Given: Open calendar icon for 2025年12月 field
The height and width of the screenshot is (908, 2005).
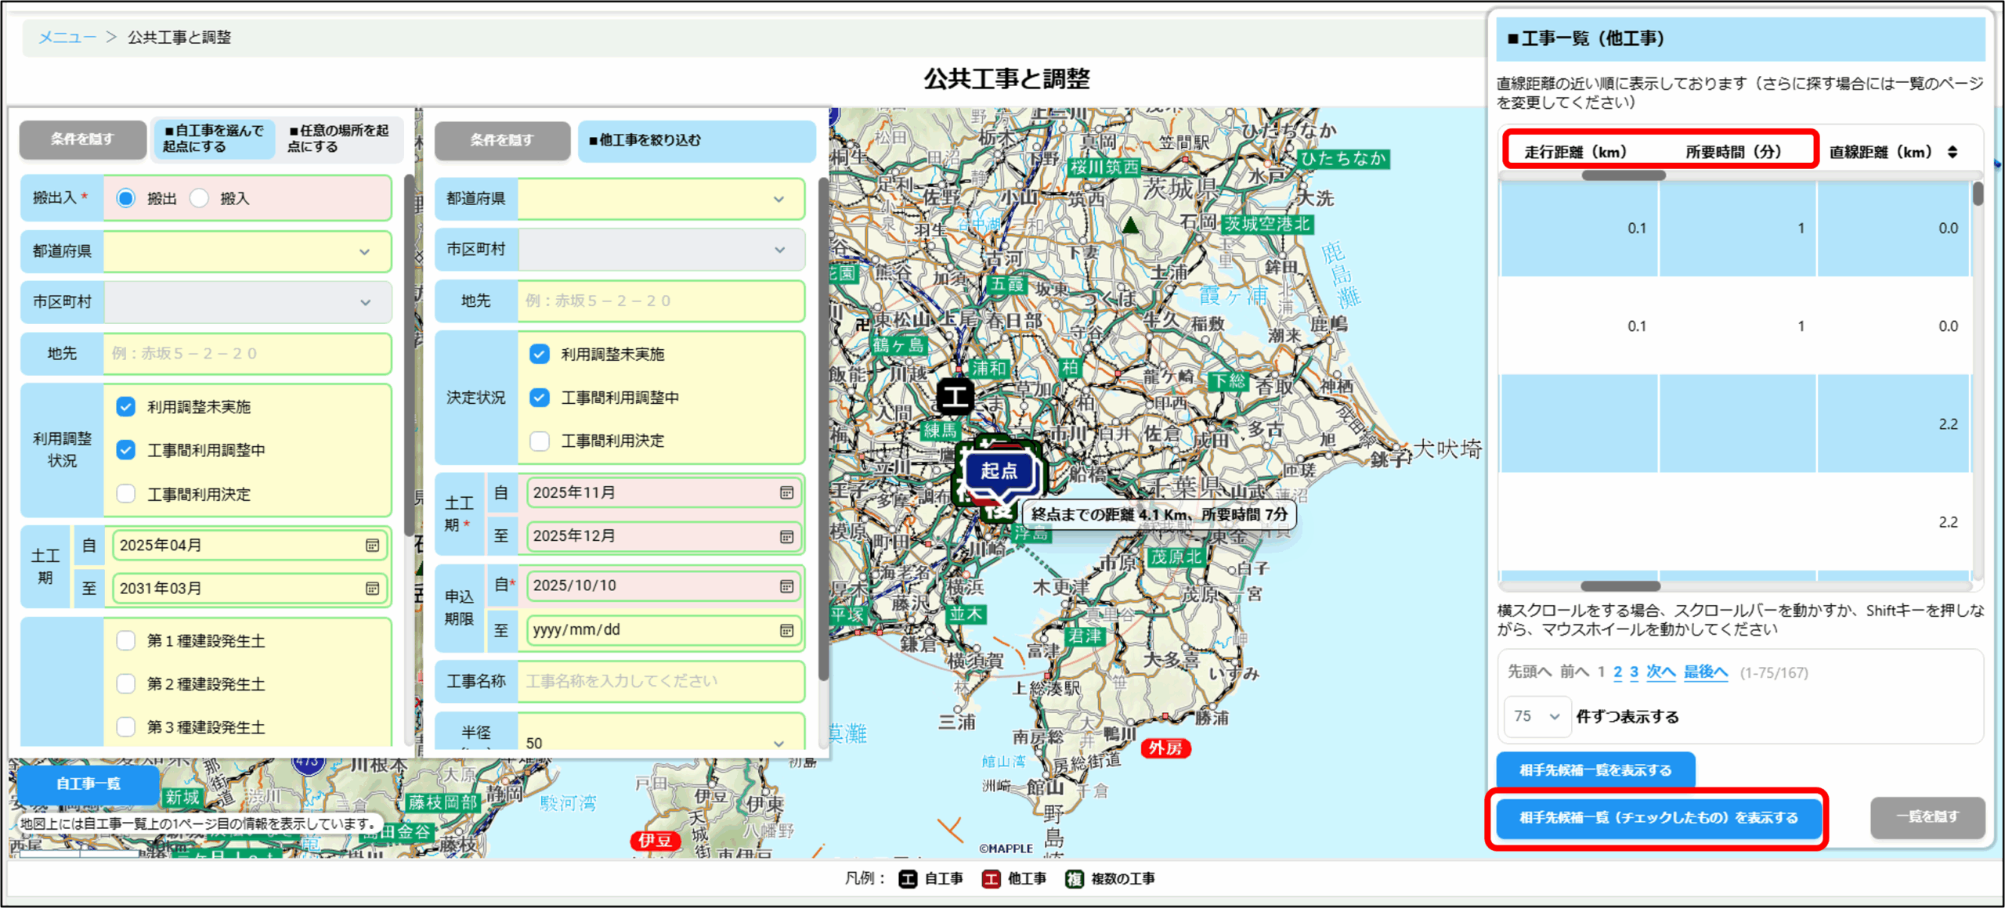Looking at the screenshot, I should point(786,536).
